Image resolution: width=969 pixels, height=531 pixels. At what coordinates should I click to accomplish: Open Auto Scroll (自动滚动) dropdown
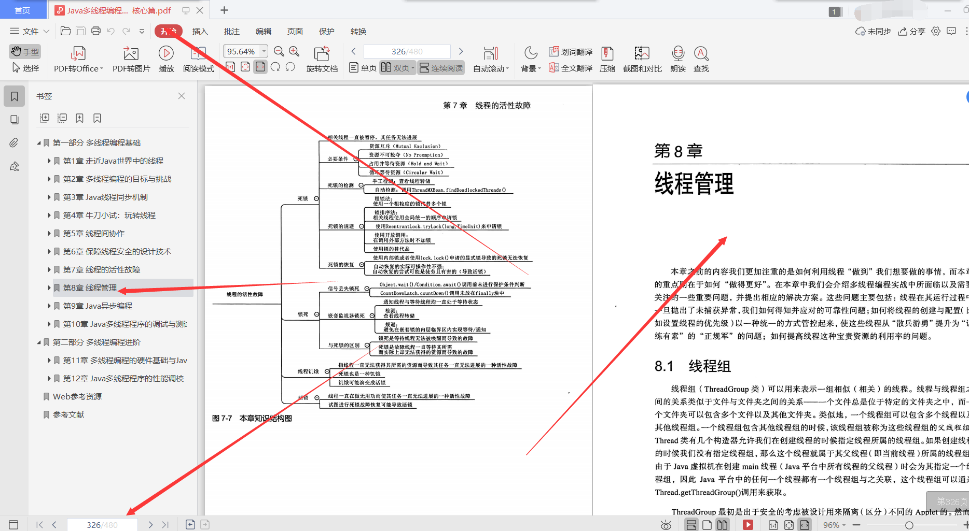point(491,60)
